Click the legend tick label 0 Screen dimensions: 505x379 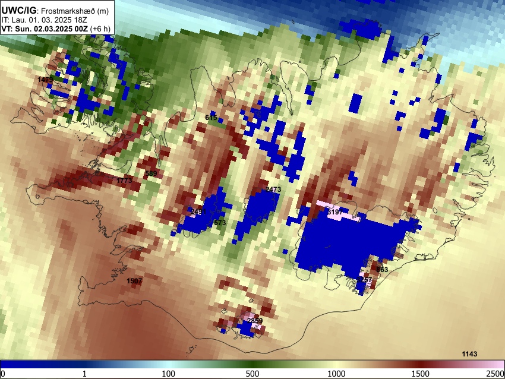pyautogui.click(x=3, y=374)
